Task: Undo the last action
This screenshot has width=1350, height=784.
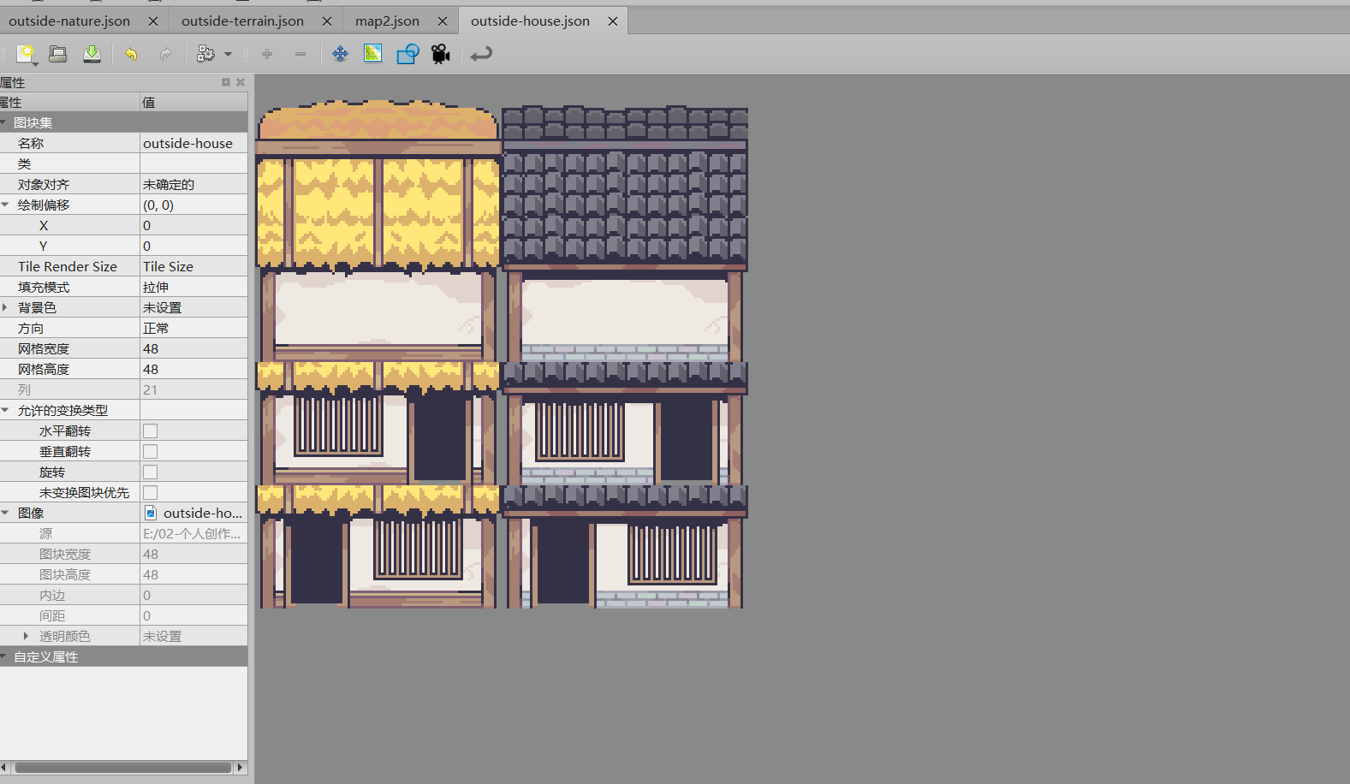Action: (x=131, y=54)
